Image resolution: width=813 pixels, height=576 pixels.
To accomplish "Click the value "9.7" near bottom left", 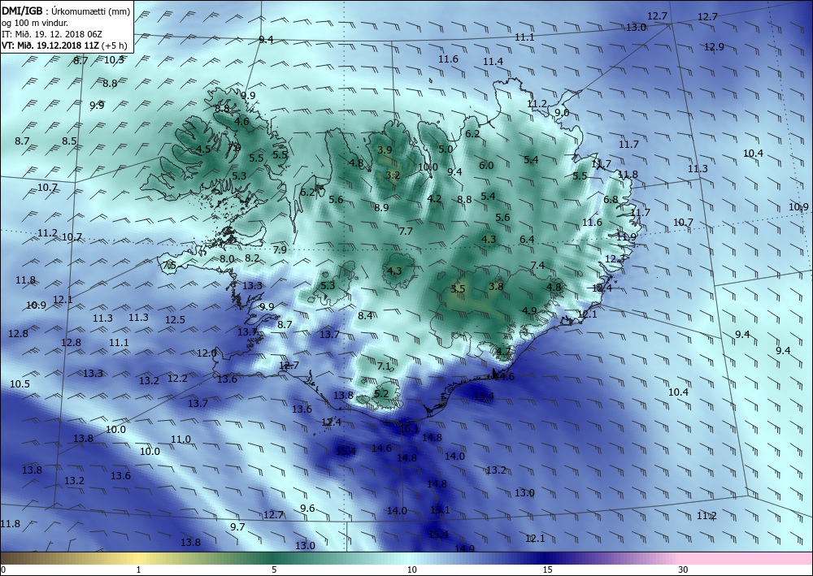I will coord(237,526).
